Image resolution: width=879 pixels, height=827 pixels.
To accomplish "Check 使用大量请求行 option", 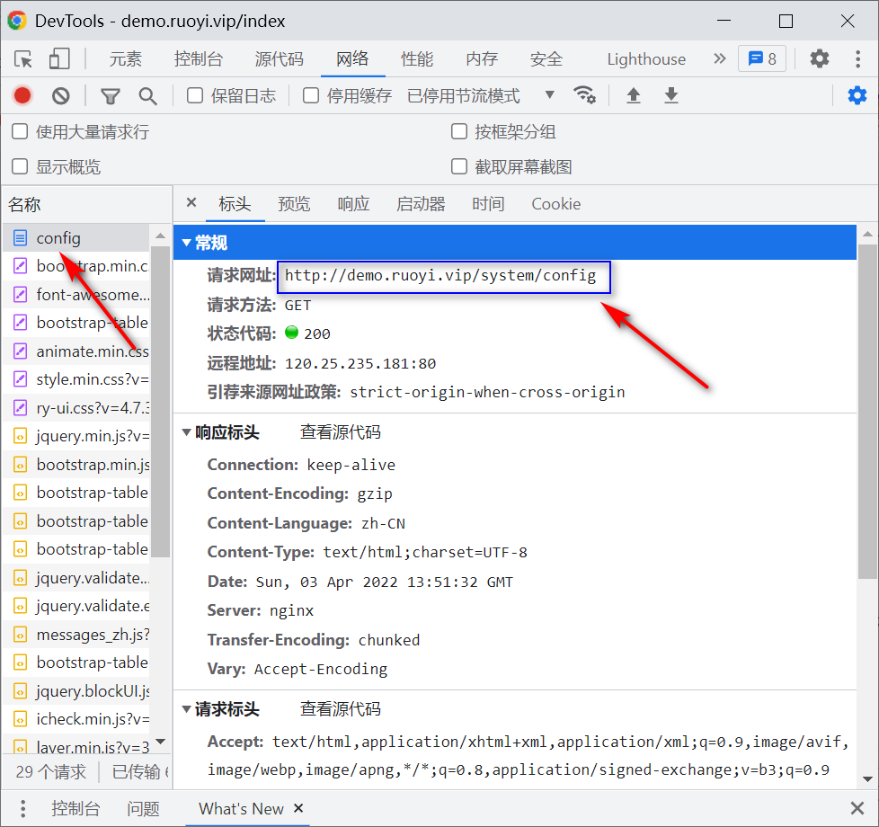I will pyautogui.click(x=20, y=132).
